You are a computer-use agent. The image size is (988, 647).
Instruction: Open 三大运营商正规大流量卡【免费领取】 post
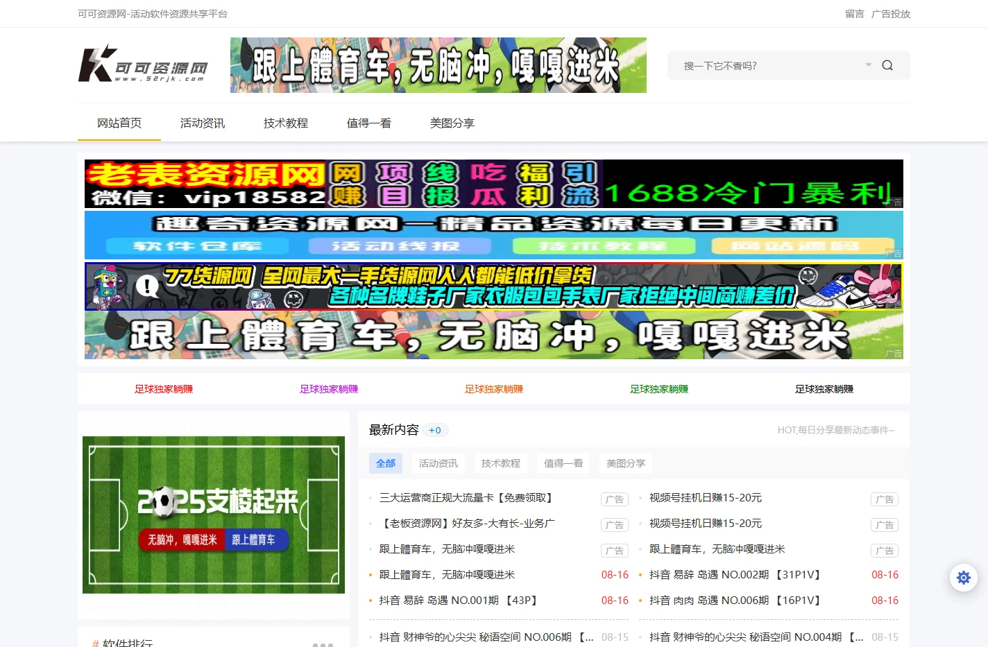tap(468, 498)
